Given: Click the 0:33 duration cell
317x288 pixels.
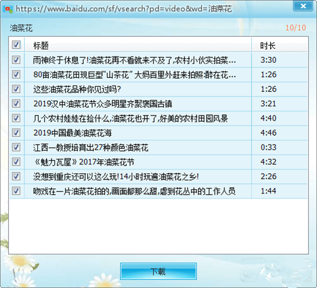Looking at the screenshot, I should (268, 147).
